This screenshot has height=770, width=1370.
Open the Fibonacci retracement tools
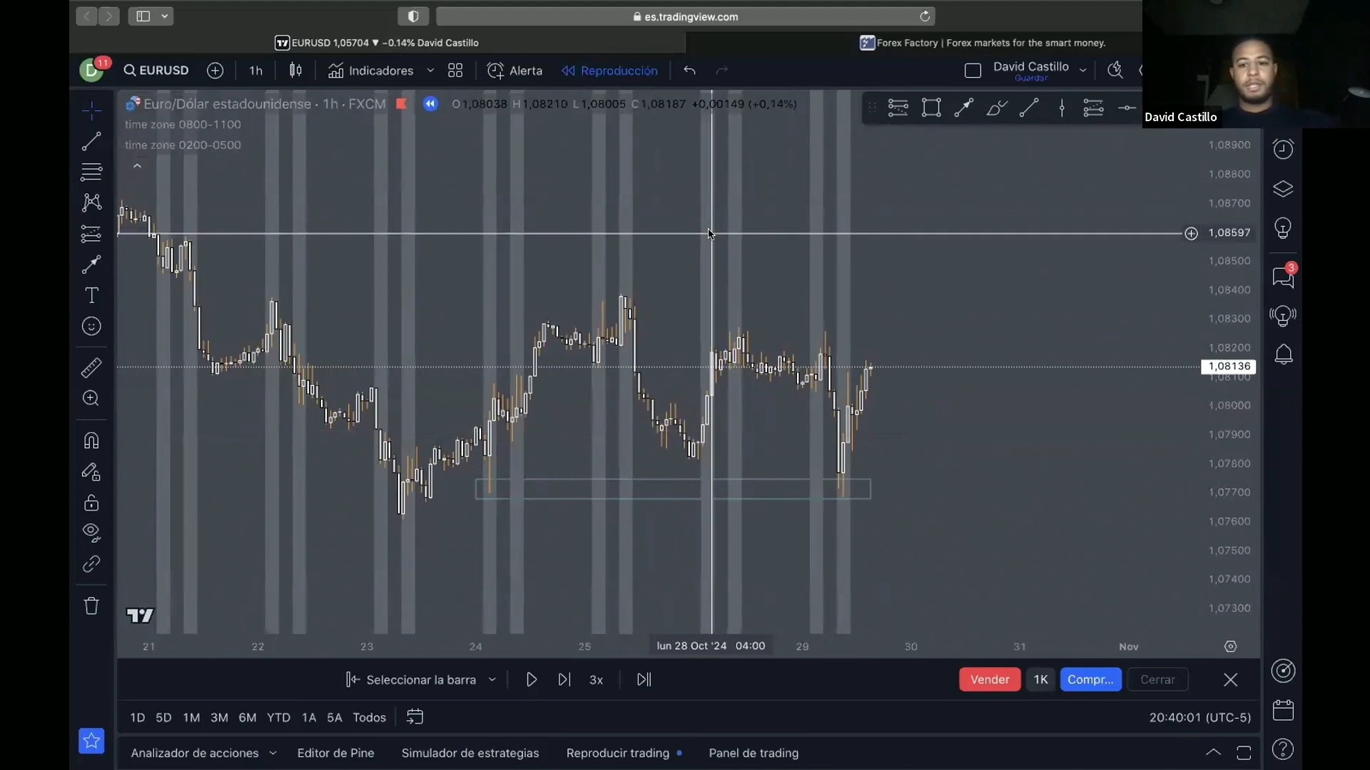coord(91,172)
